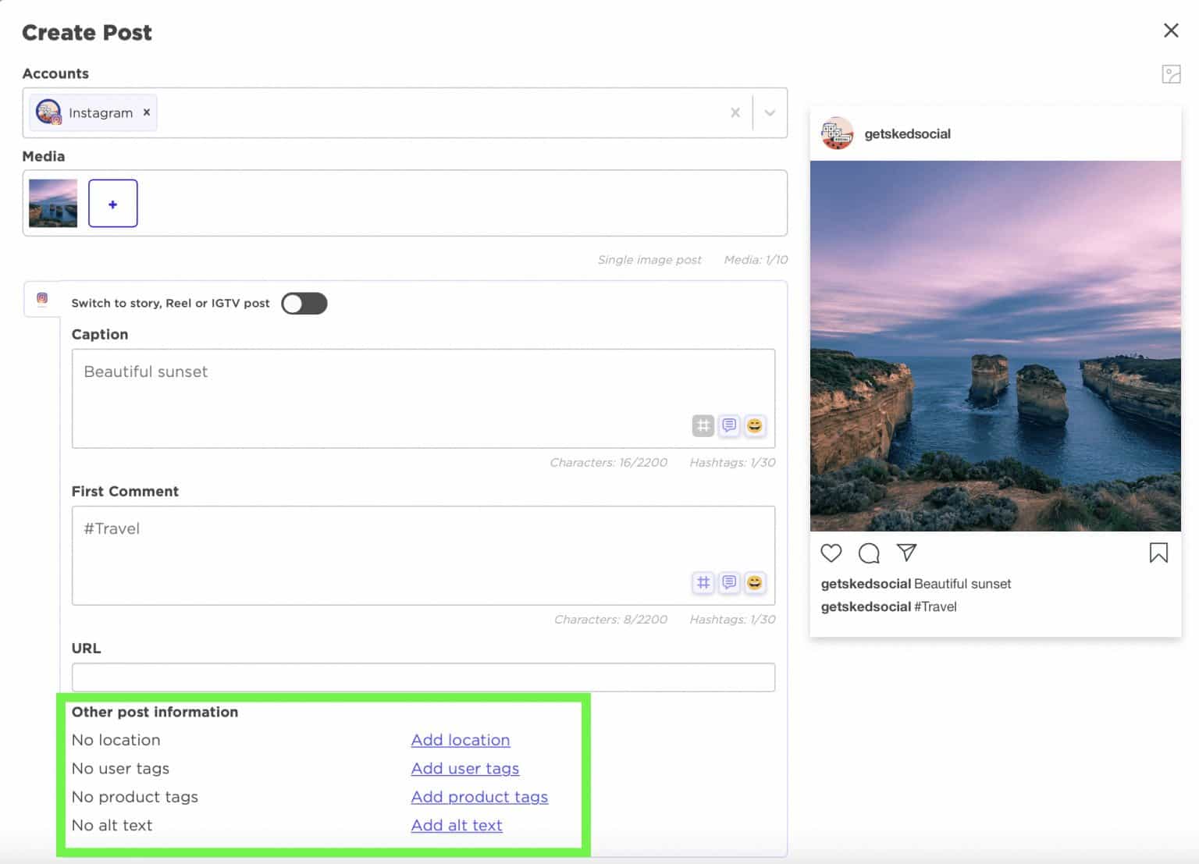Screen dimensions: 1199x864
Task: Insert an emoji into the Caption text
Action: tap(754, 425)
